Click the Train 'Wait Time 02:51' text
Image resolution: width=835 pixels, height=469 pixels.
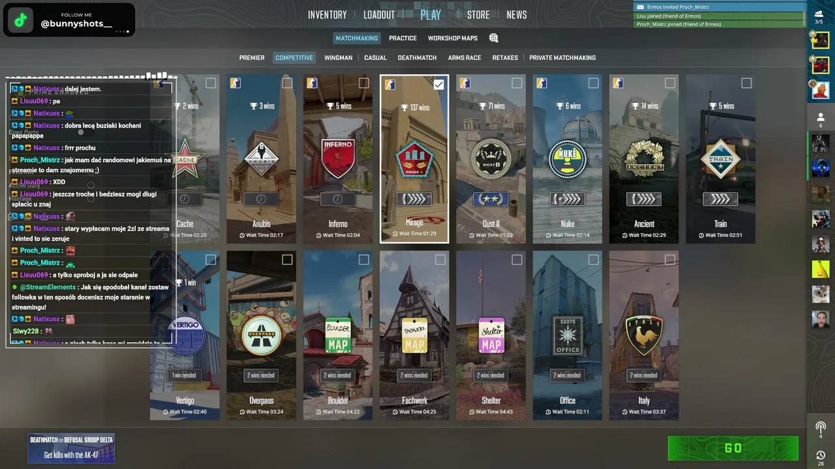click(720, 235)
